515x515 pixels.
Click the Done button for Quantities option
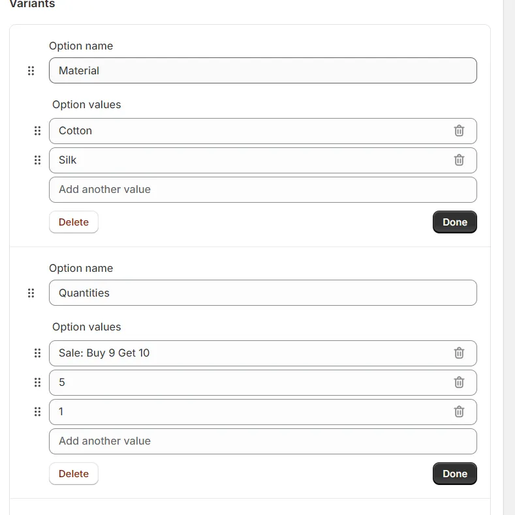coord(454,474)
